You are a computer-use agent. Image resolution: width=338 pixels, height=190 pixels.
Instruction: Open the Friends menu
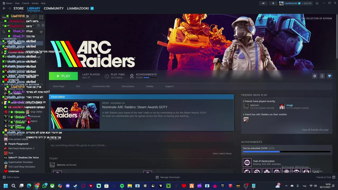coord(26,3)
